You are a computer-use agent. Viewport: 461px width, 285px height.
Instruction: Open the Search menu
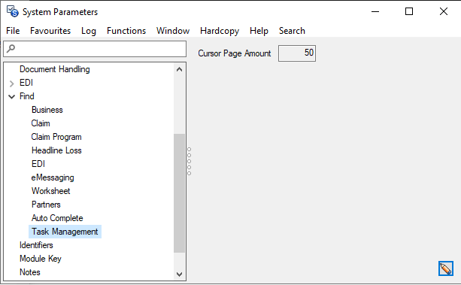[292, 31]
